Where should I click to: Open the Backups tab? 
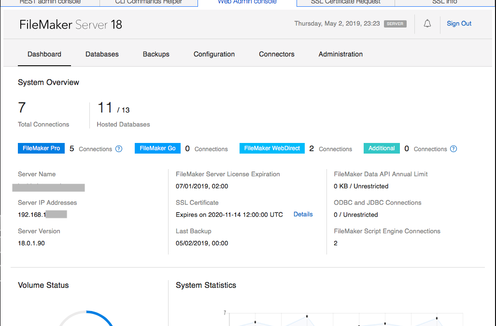click(156, 54)
